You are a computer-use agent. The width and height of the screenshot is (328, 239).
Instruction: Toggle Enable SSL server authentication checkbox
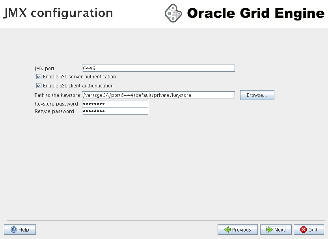pos(39,77)
